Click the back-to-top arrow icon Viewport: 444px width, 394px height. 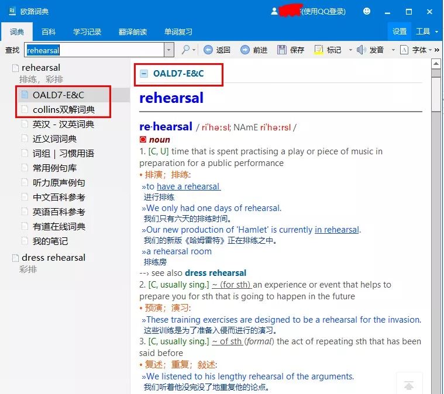pyautogui.click(x=408, y=385)
